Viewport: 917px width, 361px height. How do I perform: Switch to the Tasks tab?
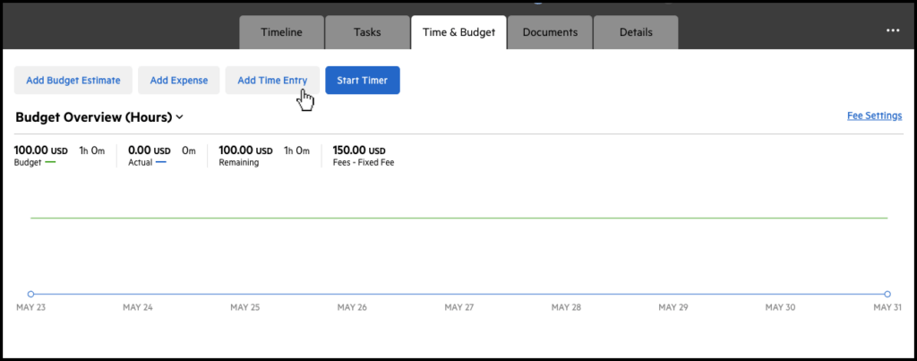[367, 32]
